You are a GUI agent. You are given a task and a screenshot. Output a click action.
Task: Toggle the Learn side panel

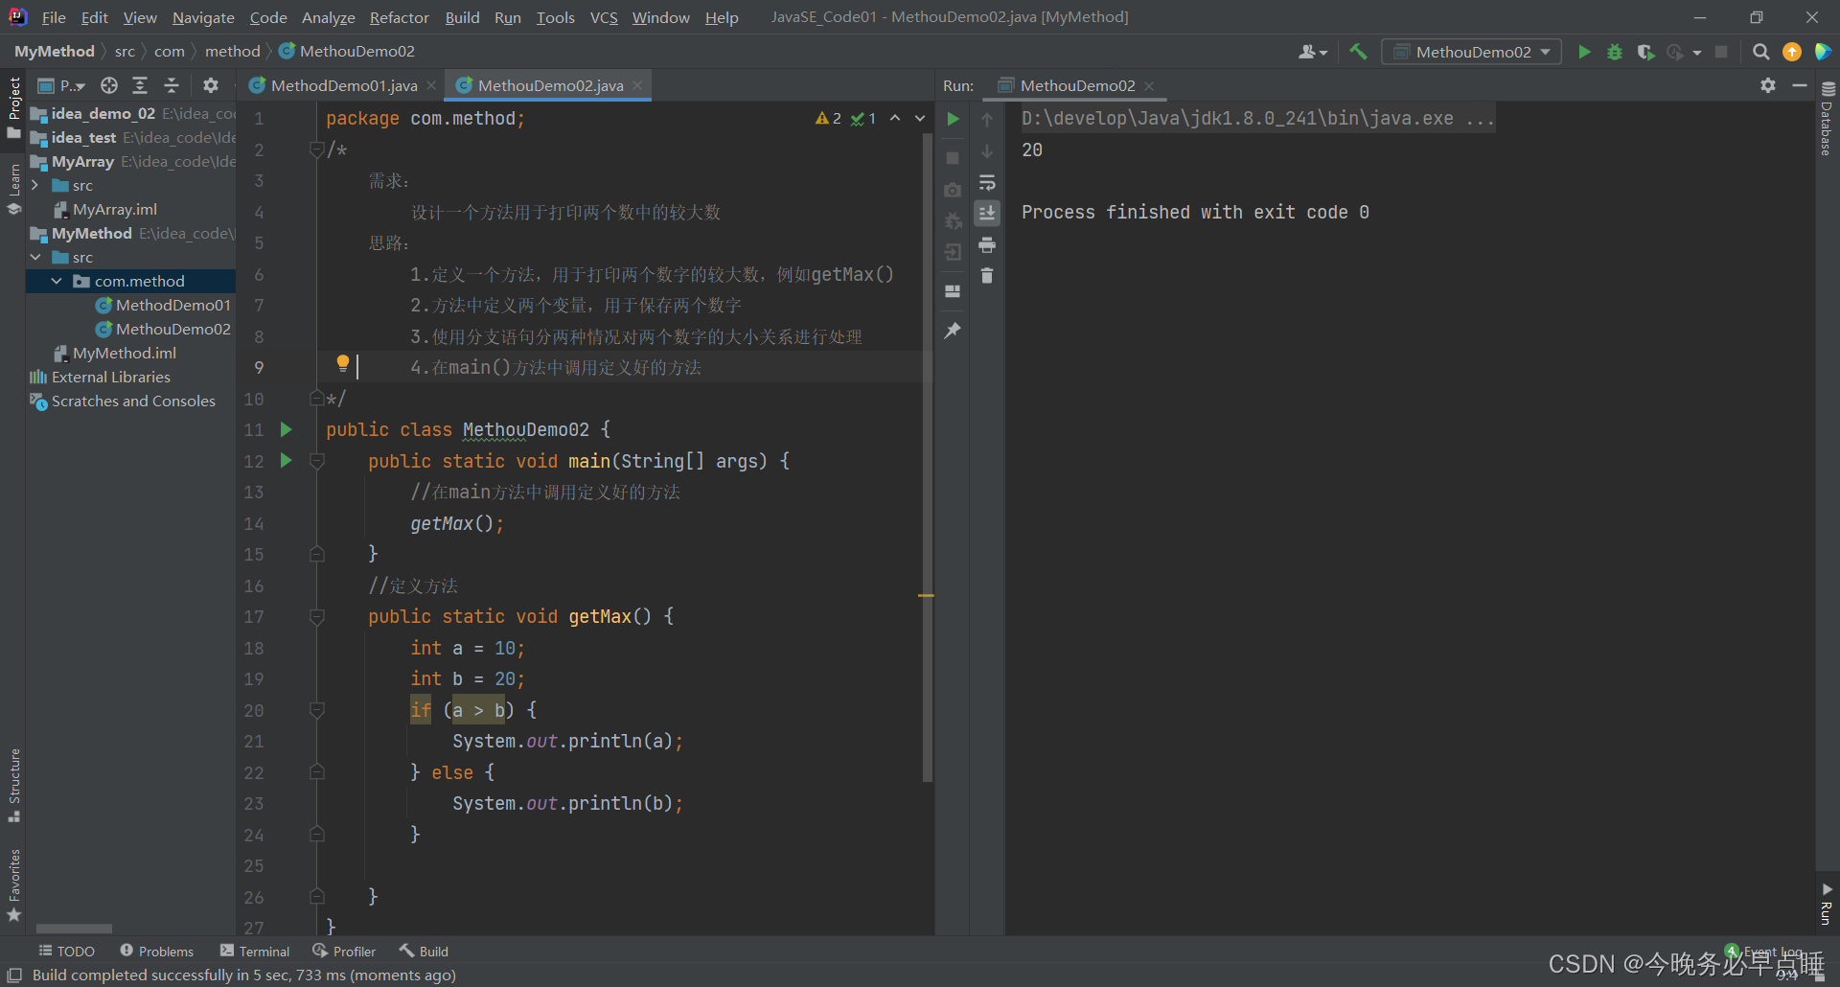click(13, 188)
